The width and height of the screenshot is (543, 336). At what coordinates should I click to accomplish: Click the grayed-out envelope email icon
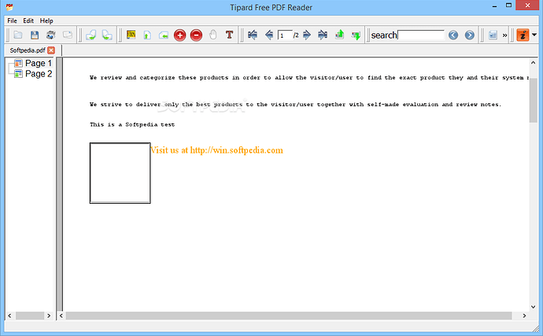[68, 35]
